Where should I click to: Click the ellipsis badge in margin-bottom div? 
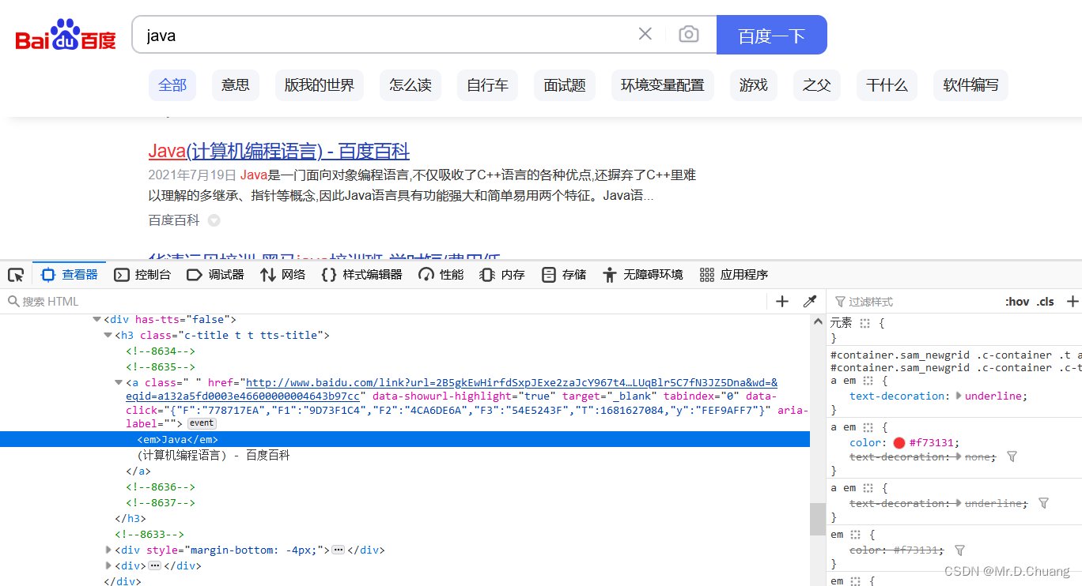tap(338, 550)
